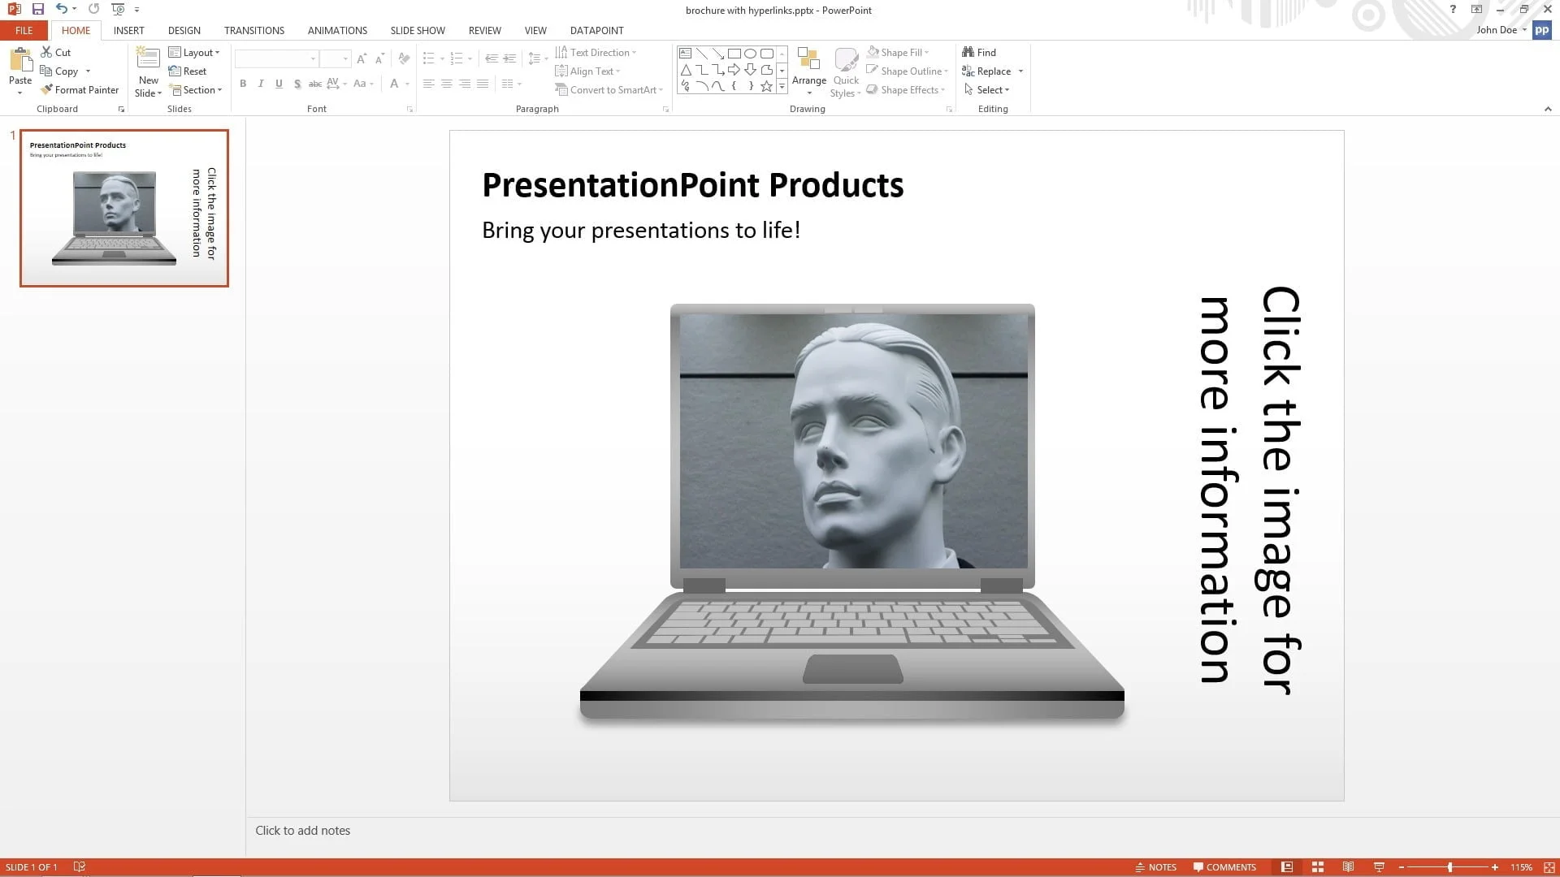The width and height of the screenshot is (1560, 877).
Task: Open the Layout dropdown
Action: point(196,51)
